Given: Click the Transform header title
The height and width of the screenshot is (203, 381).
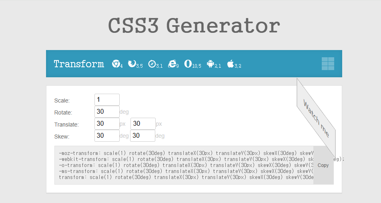Looking at the screenshot, I should point(79,64).
